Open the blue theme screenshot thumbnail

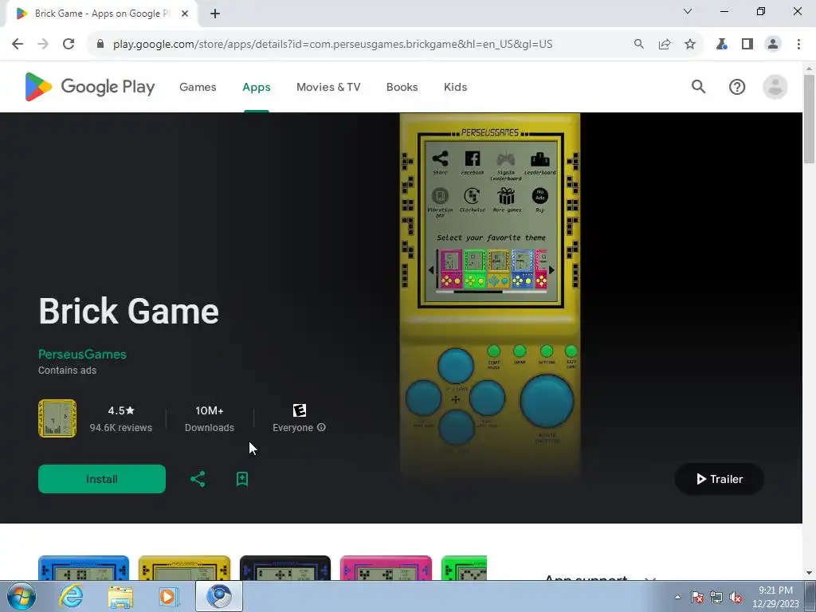[x=83, y=567]
